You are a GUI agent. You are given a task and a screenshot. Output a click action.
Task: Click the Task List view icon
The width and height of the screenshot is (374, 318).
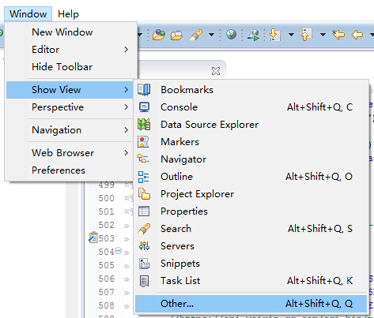144,281
